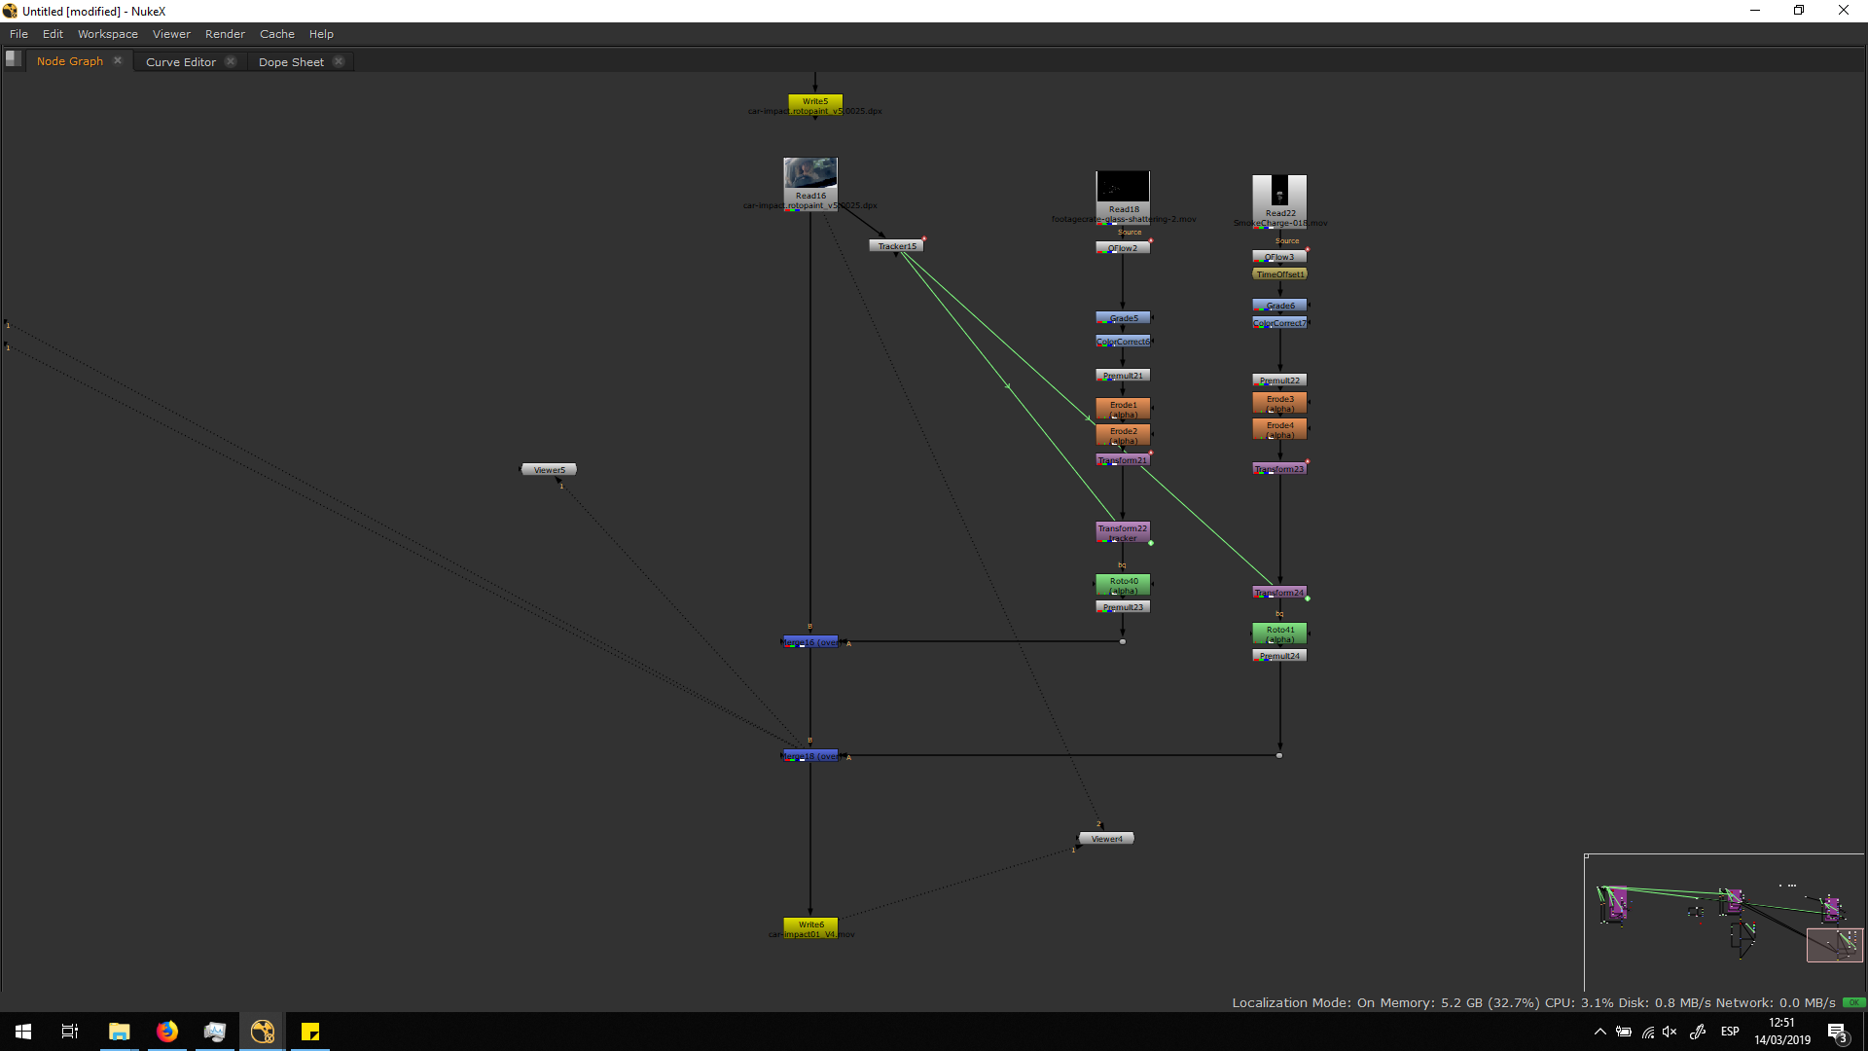Open the pane layout menu icon
Screen dimensions: 1868x1051
(x=13, y=59)
